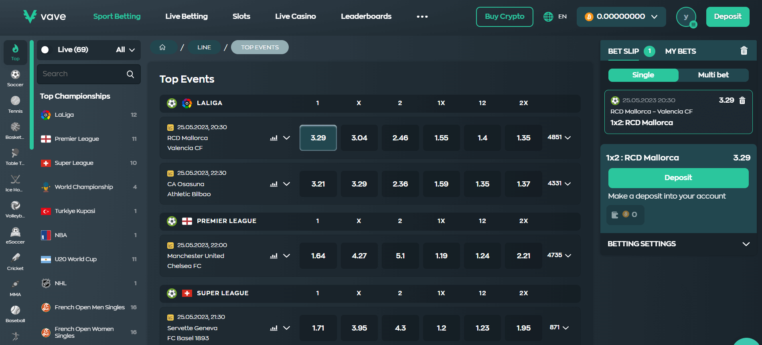Toggle the Live (69) switch
The width and height of the screenshot is (762, 345).
point(45,50)
